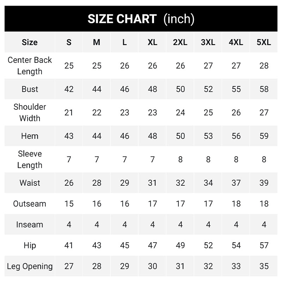Click the Hip value for size 2XL
This screenshot has width=282, height=282.
(180, 245)
